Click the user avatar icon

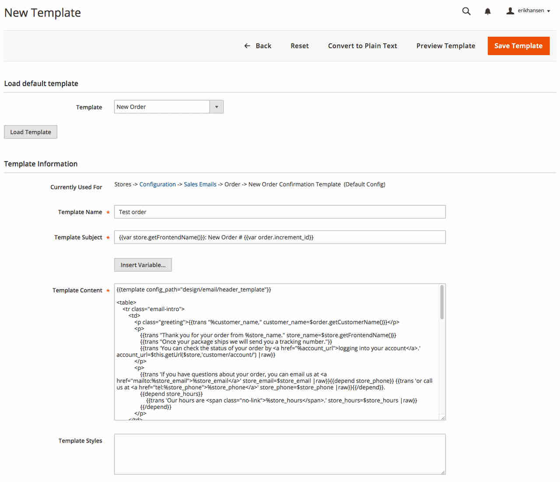tap(510, 11)
